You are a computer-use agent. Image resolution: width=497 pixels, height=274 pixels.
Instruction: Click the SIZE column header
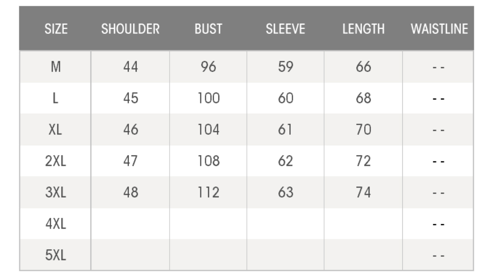tap(56, 29)
